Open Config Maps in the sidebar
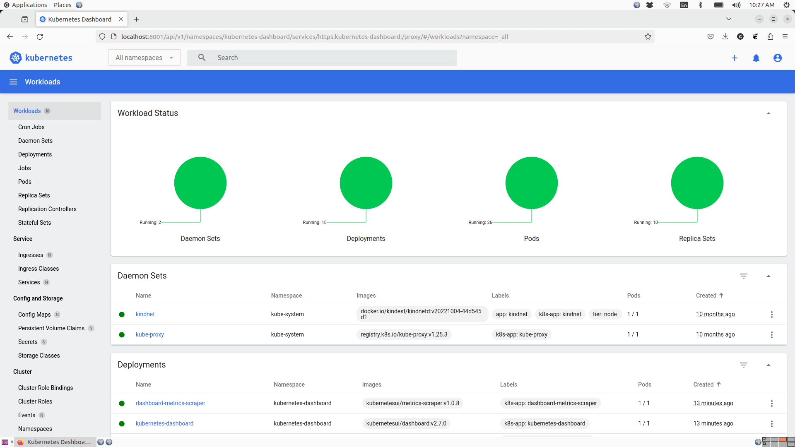This screenshot has width=795, height=447. 34,315
